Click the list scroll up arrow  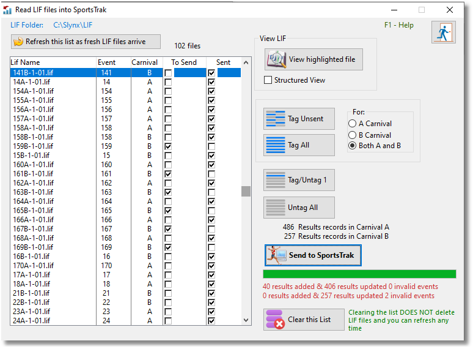coord(246,62)
